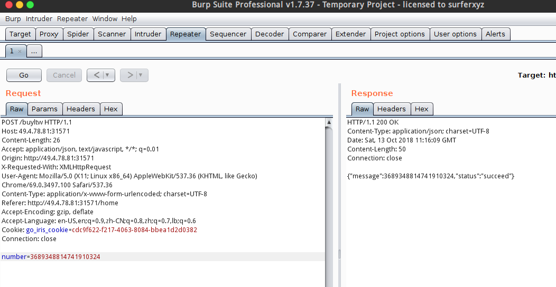Open the Alerts tab
This screenshot has width=556, height=287.
click(495, 34)
